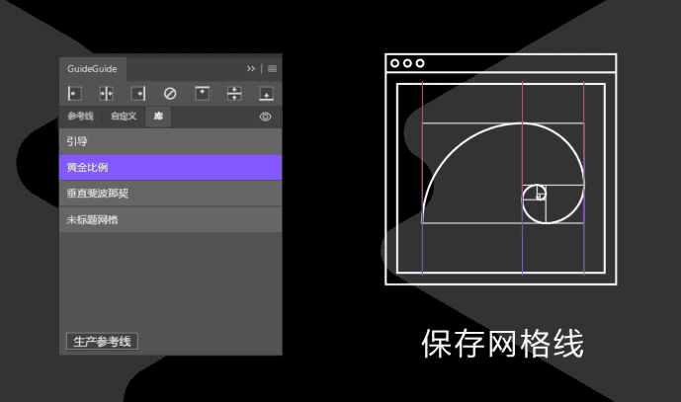681x402 pixels.
Task: Click the 生产参考线 button
Action: [102, 341]
